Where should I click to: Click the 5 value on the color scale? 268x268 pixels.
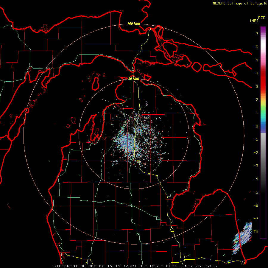pyautogui.click(x=257, y=60)
